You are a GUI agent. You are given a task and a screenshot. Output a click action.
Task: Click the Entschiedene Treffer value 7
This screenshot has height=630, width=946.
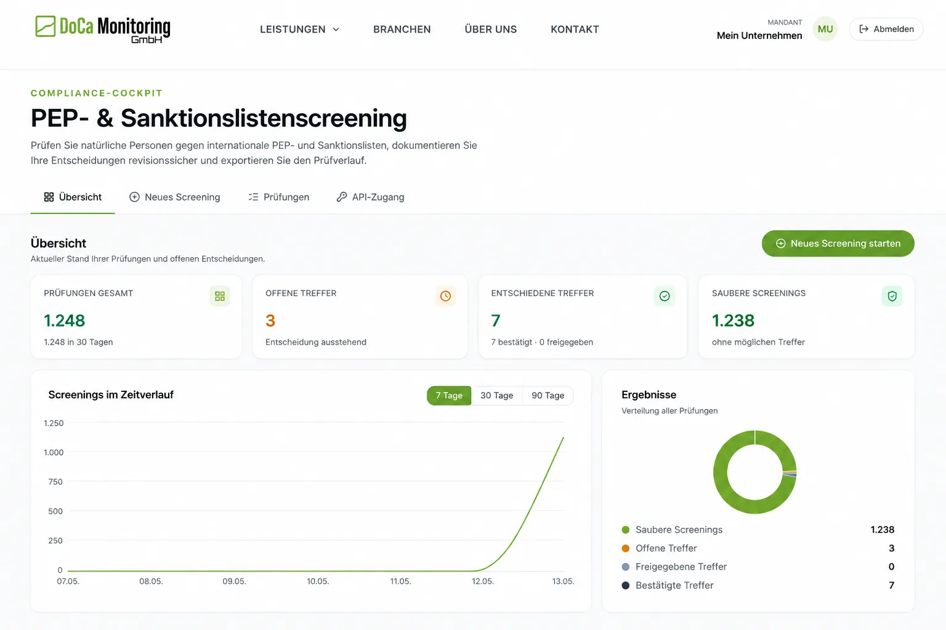[496, 321]
